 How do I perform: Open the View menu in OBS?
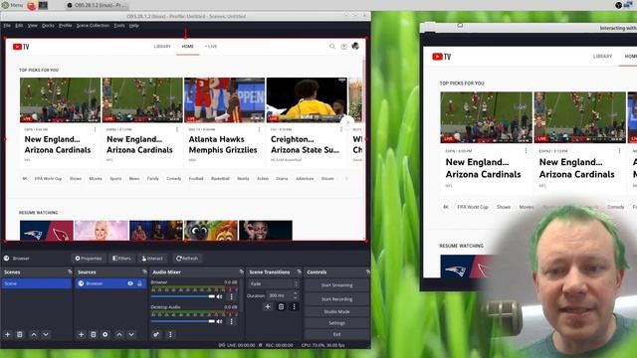click(33, 25)
